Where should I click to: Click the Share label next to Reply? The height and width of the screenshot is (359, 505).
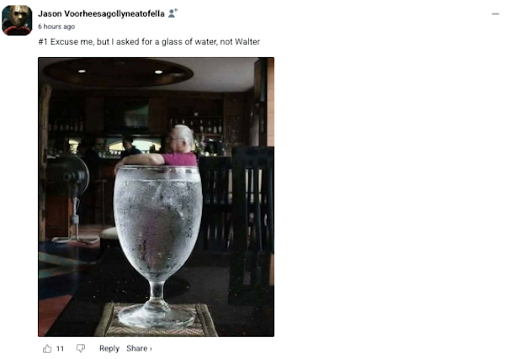[x=137, y=348]
